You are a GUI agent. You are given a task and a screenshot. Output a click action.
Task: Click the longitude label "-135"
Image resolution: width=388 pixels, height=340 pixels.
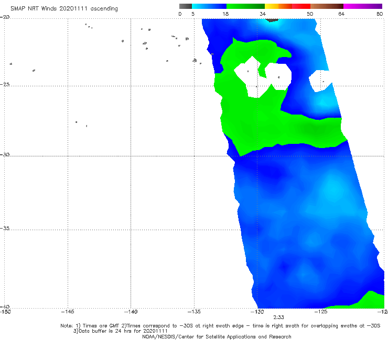(194, 312)
